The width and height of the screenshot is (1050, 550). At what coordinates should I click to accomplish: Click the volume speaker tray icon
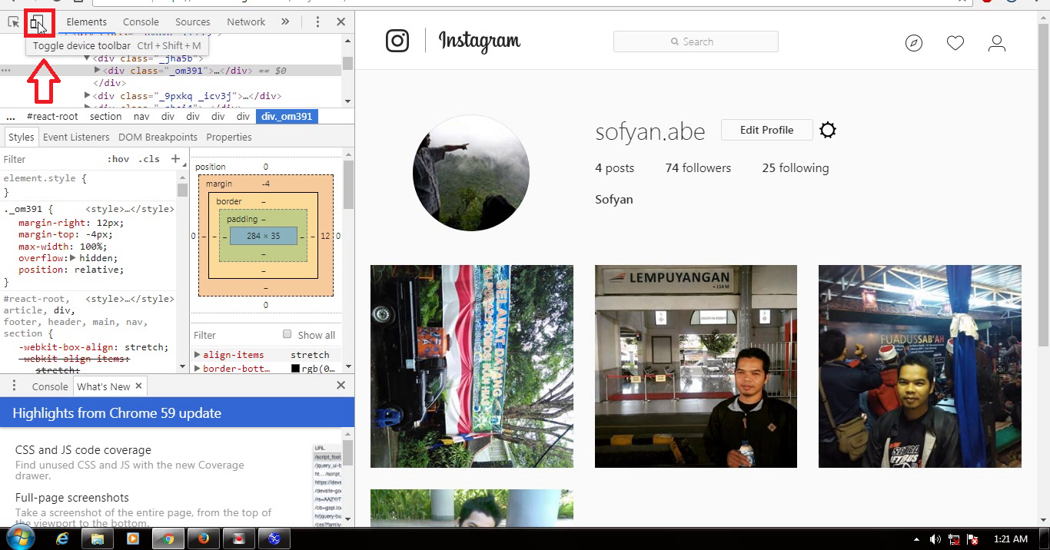pos(935,539)
